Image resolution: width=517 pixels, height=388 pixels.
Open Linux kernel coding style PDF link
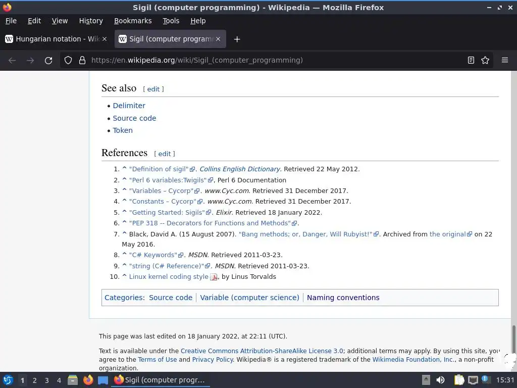[169, 277]
